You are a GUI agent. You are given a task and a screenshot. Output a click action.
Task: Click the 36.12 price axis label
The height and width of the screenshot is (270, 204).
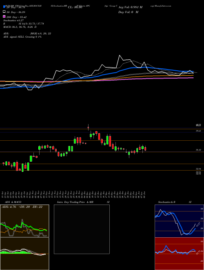point(199,150)
